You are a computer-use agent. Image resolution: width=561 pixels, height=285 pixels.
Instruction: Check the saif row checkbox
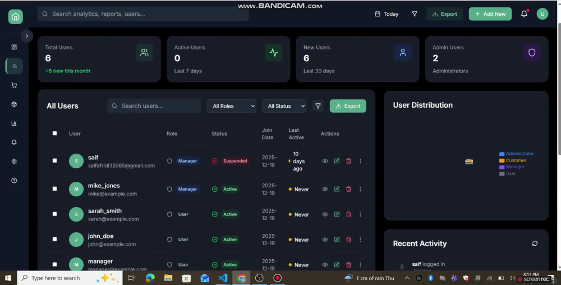(55, 160)
